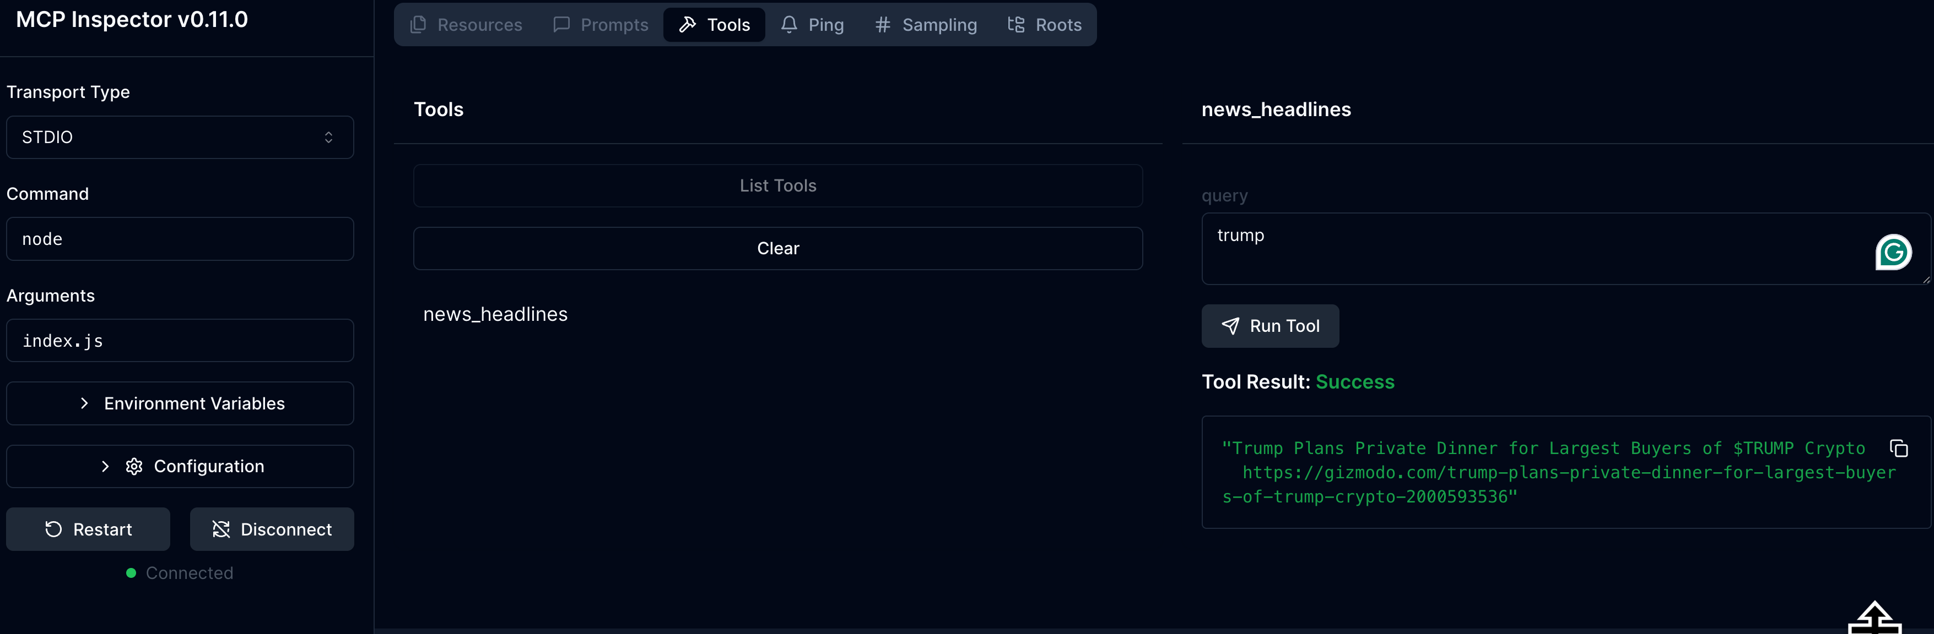The height and width of the screenshot is (634, 1934).
Task: Click the Connected status green dot
Action: click(131, 573)
